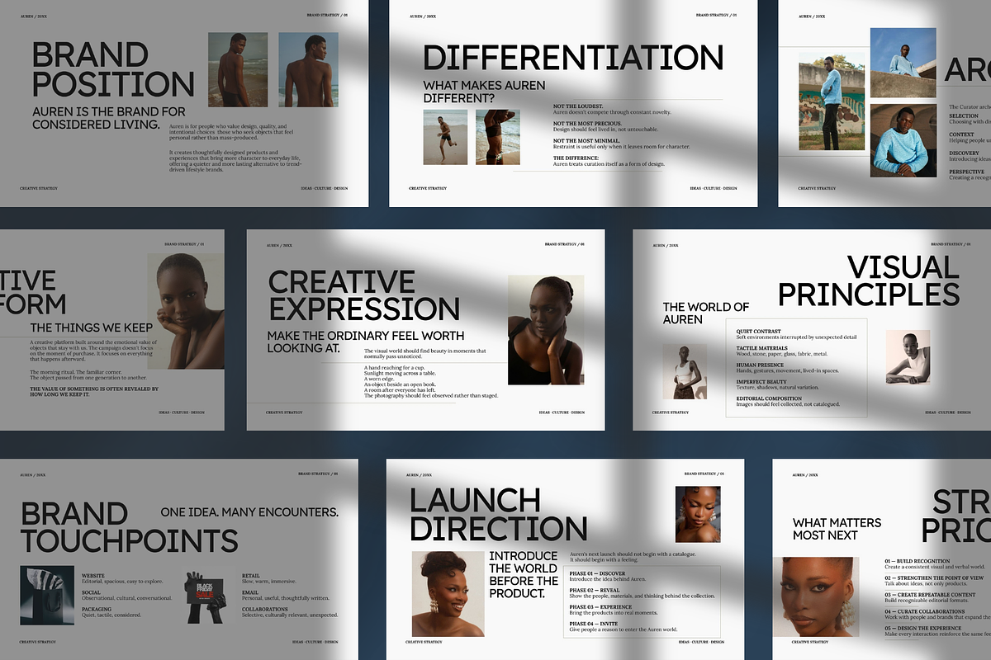
Task: Click "THE DIFFERENCE:" label
Action: point(576,158)
